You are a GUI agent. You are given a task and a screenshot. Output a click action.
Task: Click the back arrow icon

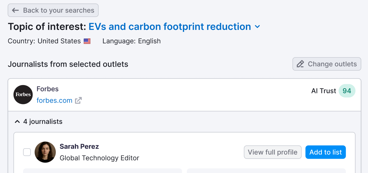coord(16,10)
